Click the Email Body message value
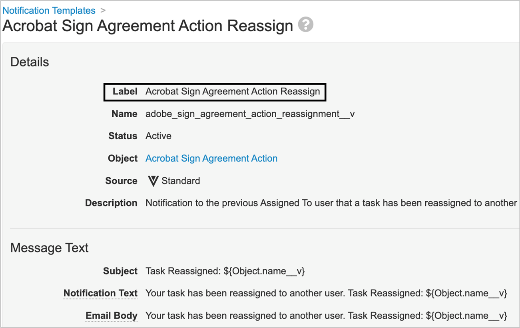 (326, 316)
